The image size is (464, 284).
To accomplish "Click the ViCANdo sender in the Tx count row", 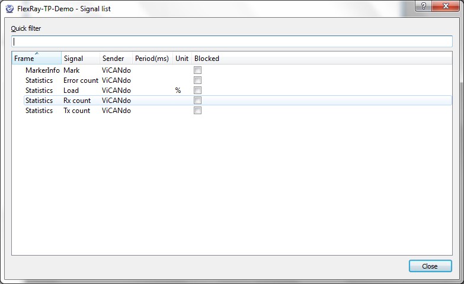I will pyautogui.click(x=116, y=111).
